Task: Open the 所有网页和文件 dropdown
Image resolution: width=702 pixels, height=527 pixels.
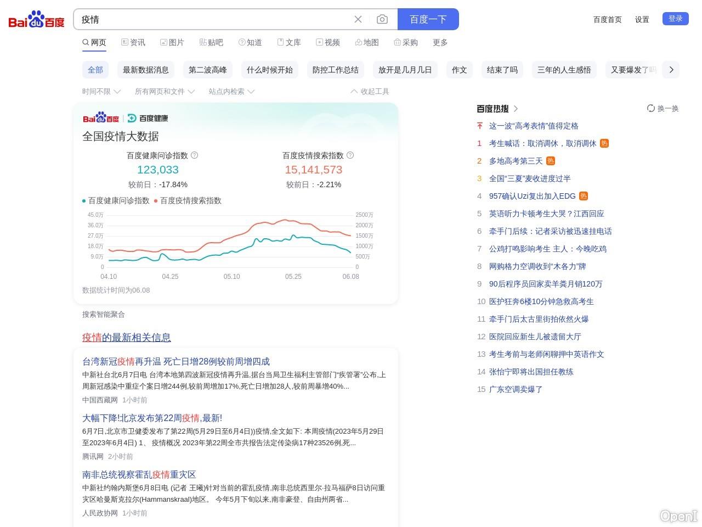Action: (x=161, y=91)
